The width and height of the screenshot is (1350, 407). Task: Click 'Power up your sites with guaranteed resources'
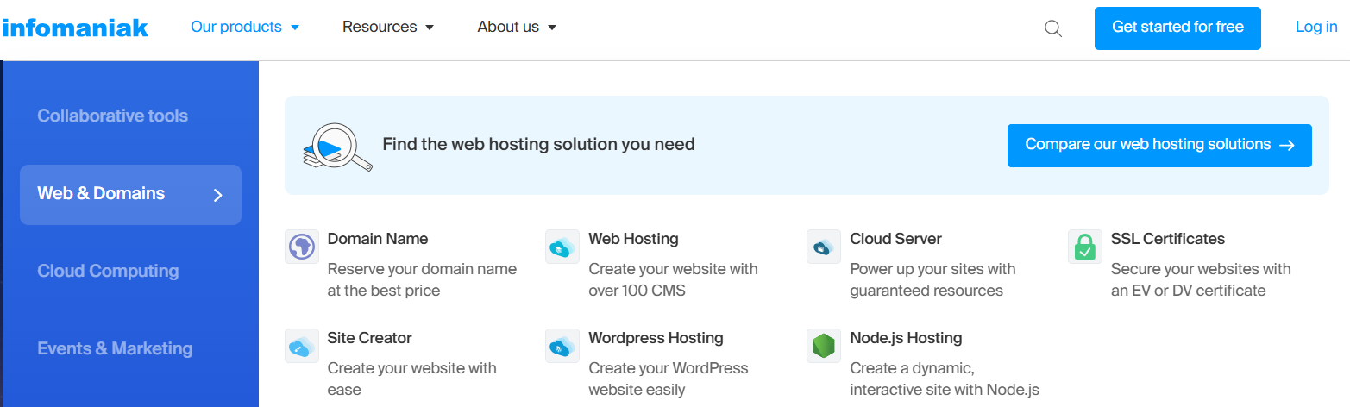(932, 280)
